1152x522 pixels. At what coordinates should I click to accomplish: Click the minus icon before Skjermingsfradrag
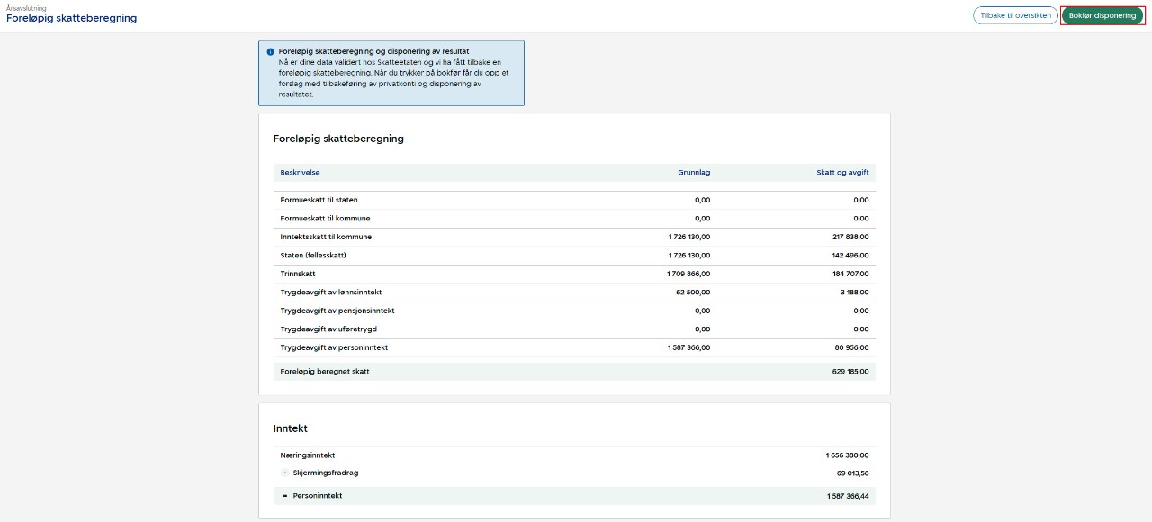[285, 472]
